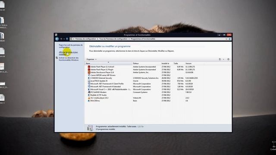Select COMODO Internet Security icon

click(89, 78)
